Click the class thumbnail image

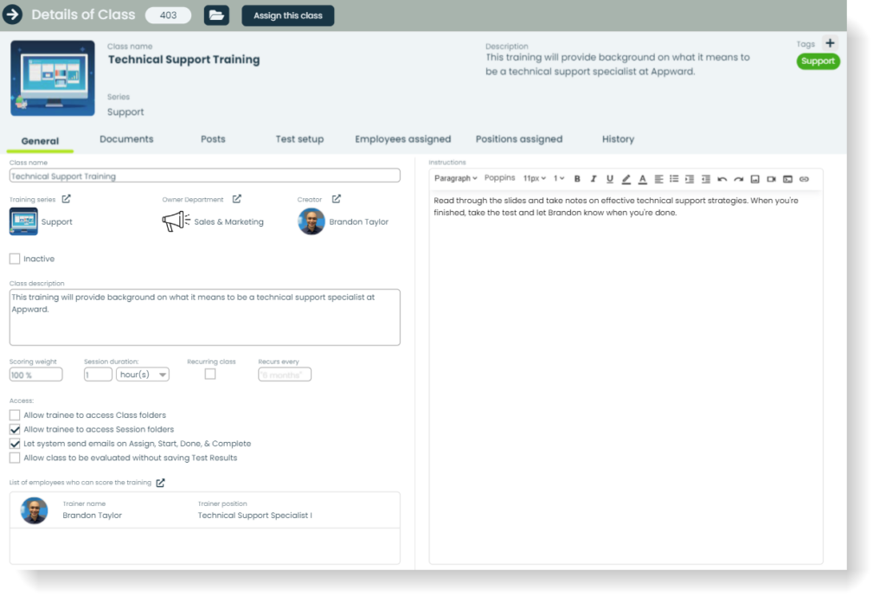(53, 78)
